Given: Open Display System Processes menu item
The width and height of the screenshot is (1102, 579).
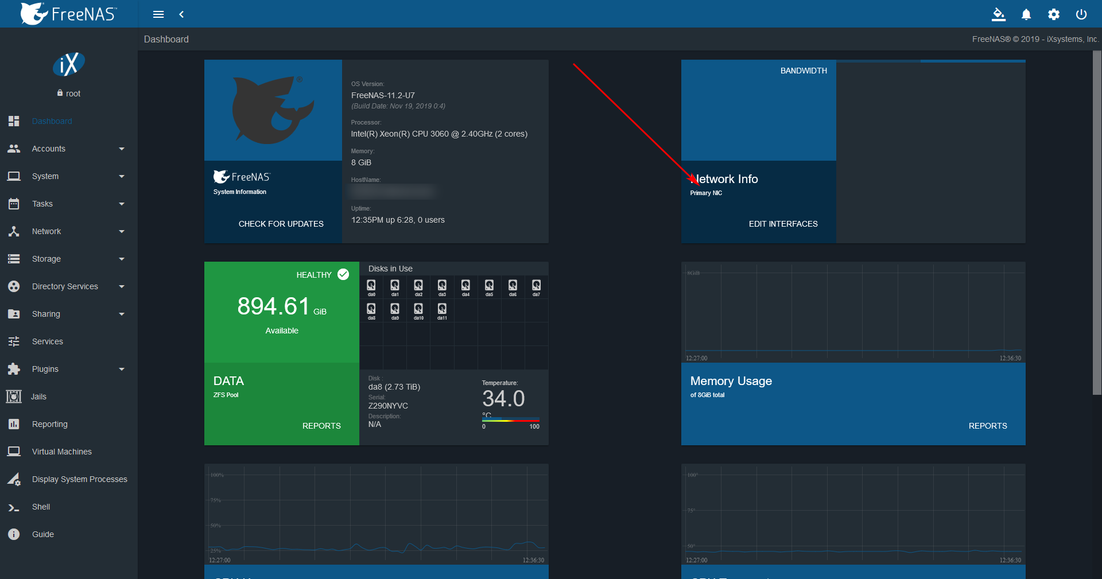Looking at the screenshot, I should pos(69,479).
